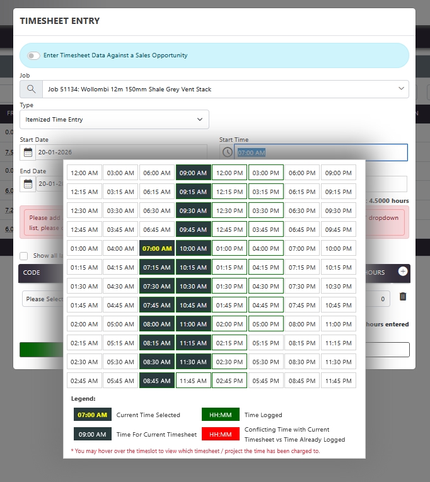Select the 07:00 AM time slot
This screenshot has height=482, width=430.
(x=157, y=248)
